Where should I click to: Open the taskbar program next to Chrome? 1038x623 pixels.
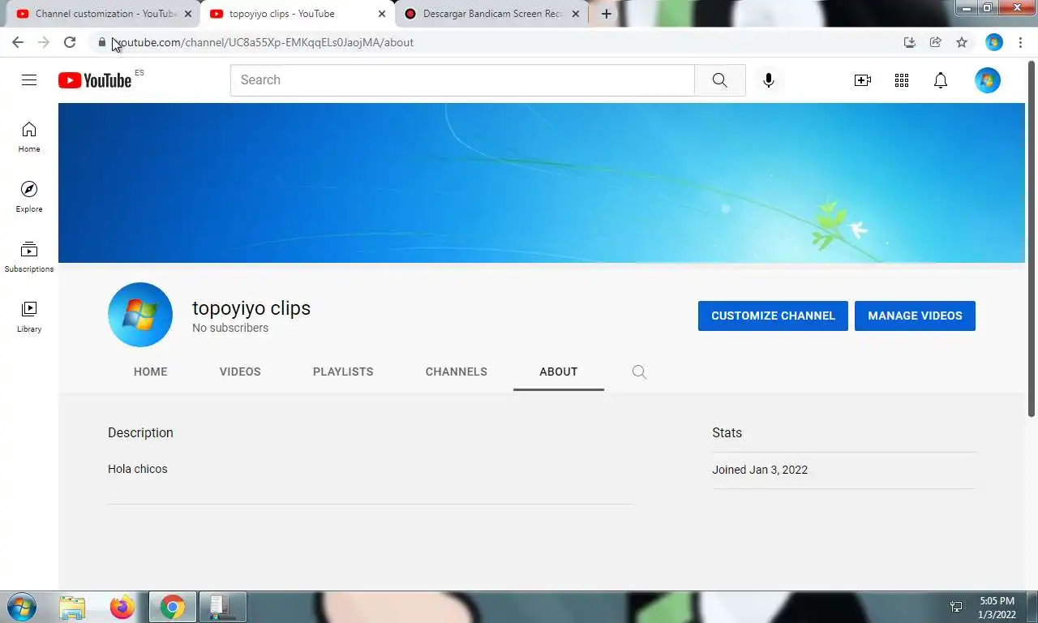(x=222, y=607)
